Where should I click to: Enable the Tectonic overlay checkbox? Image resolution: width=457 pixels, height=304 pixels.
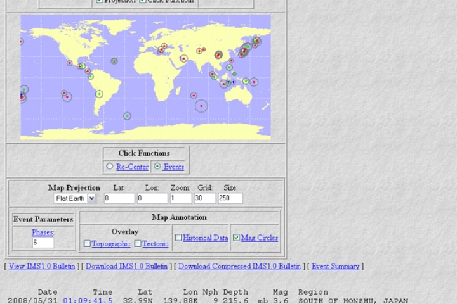coord(138,243)
